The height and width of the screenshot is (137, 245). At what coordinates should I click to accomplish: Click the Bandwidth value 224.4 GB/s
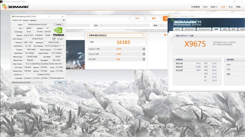pos(56,60)
